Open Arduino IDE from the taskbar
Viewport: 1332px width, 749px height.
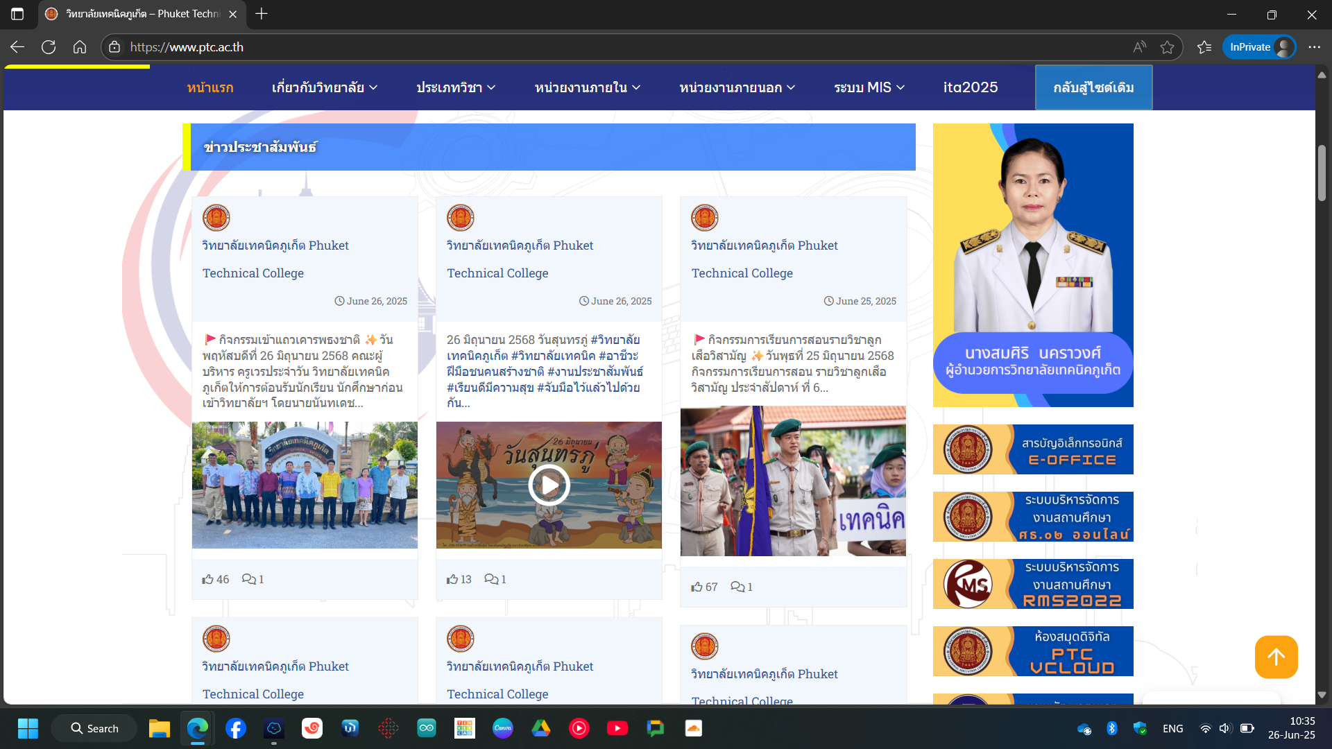[426, 728]
